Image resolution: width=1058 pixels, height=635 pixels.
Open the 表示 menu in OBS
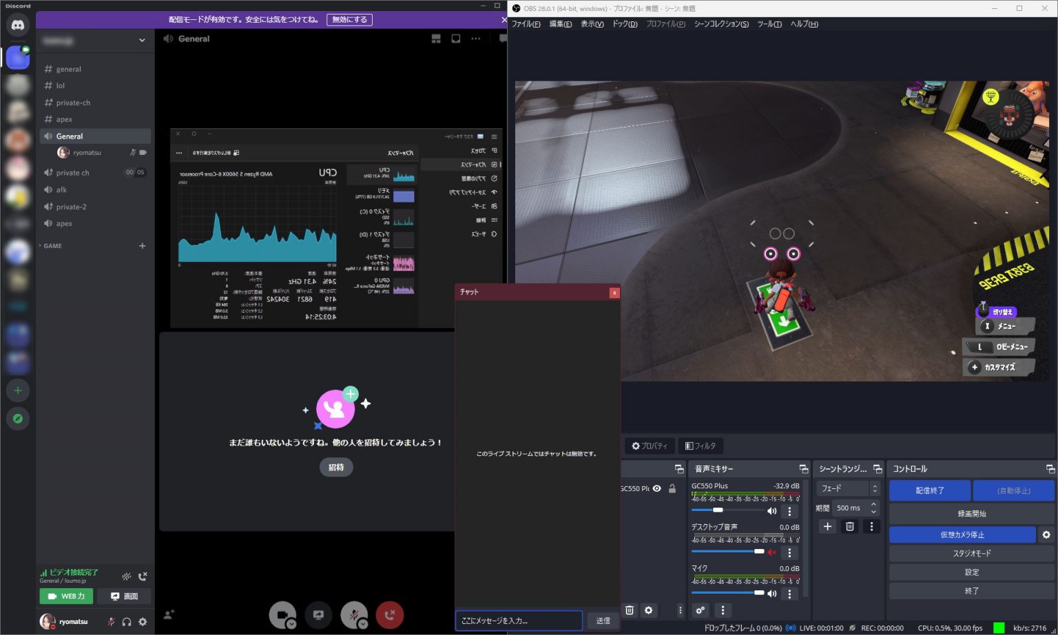pyautogui.click(x=592, y=24)
